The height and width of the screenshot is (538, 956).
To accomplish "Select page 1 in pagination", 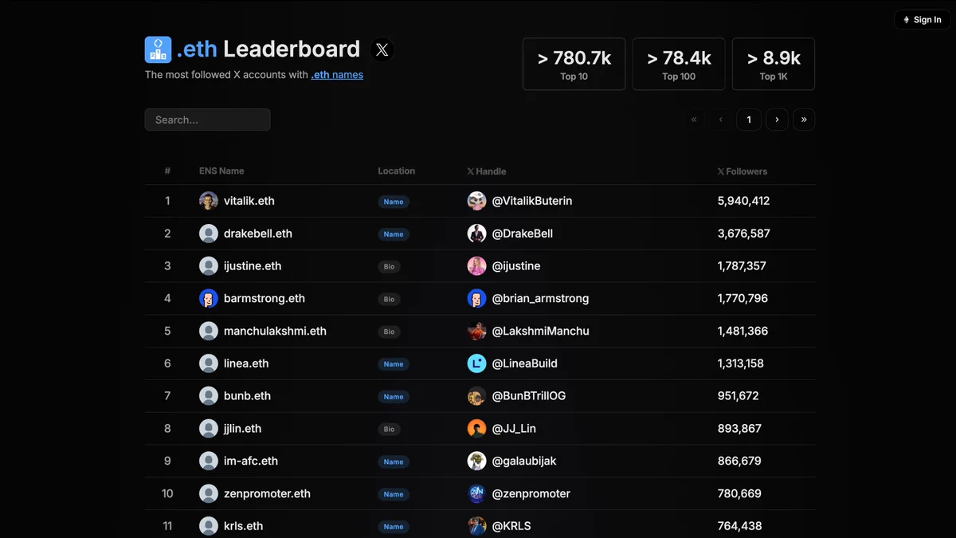I will pos(749,120).
